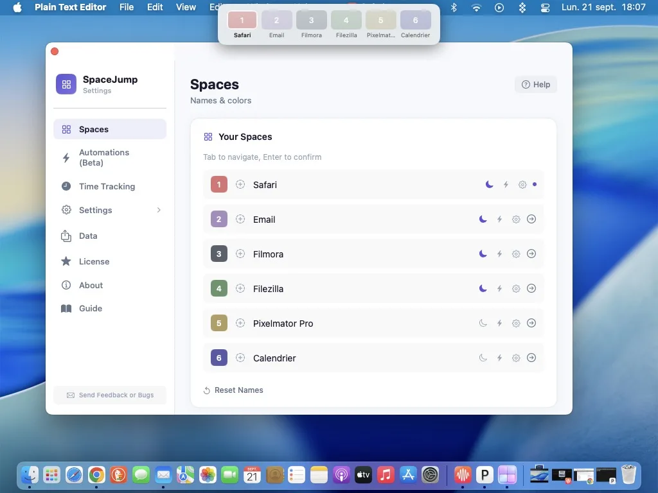The image size is (658, 493).
Task: Open automation bolt for Filmora row
Action: [499, 254]
